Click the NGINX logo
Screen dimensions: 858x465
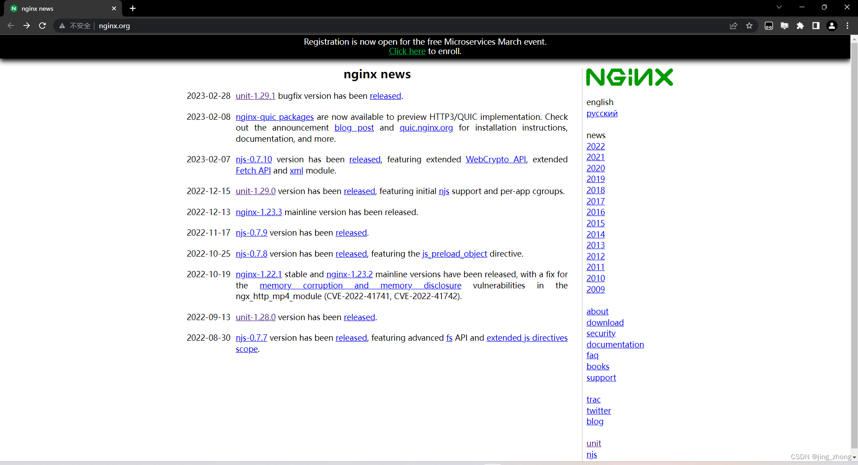coord(629,77)
